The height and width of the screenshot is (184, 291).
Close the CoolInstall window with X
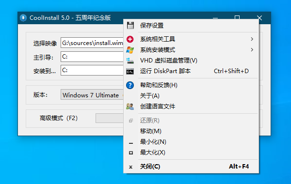click(259, 18)
